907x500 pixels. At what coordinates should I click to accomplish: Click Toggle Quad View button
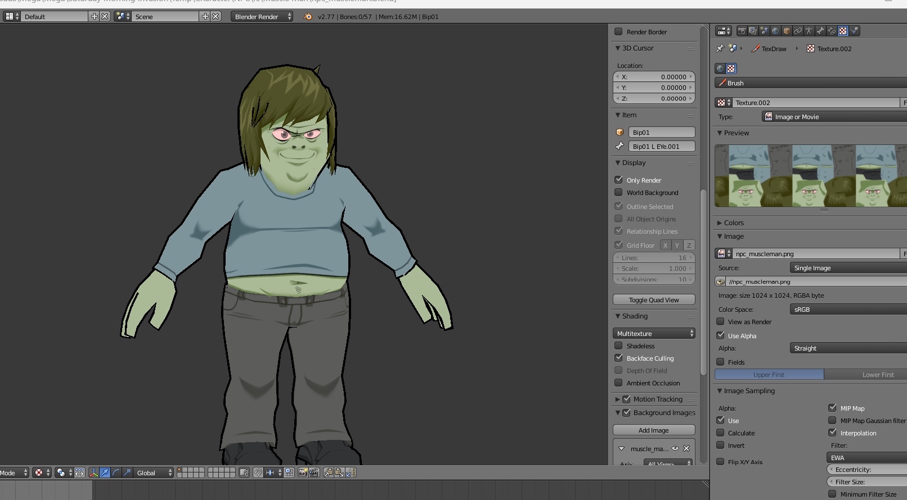654,299
